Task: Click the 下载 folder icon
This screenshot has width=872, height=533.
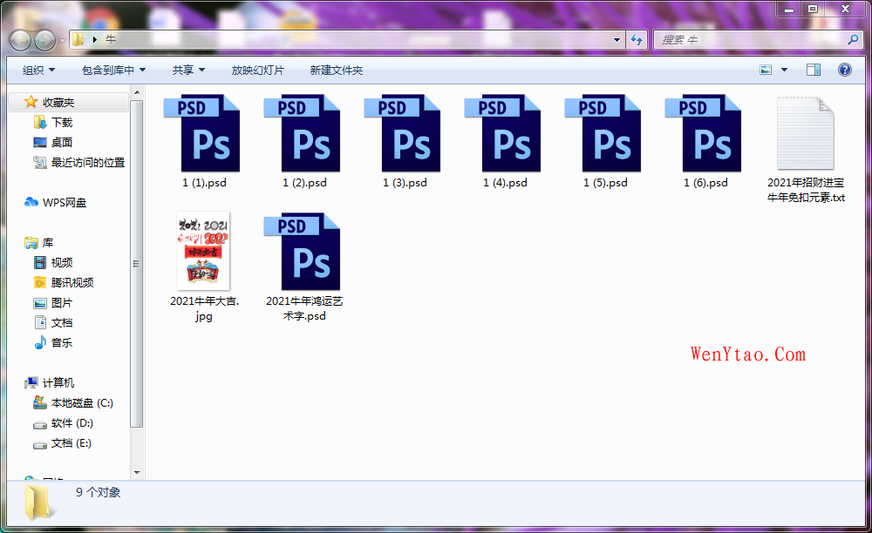Action: 40,122
